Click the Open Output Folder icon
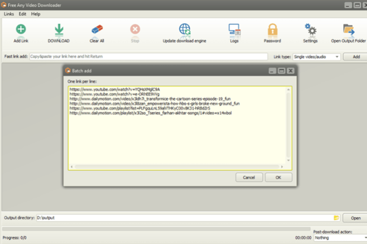This screenshot has width=367, height=244. point(348,29)
